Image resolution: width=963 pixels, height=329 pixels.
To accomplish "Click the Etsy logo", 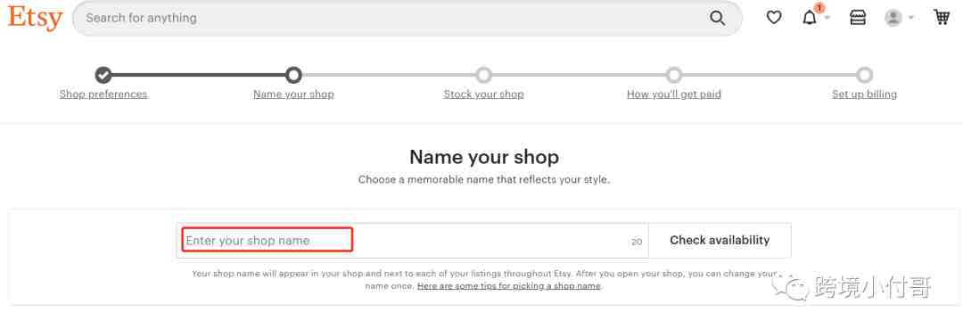I will tap(35, 18).
